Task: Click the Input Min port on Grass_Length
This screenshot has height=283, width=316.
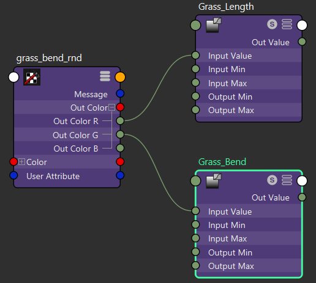Action: click(195, 69)
